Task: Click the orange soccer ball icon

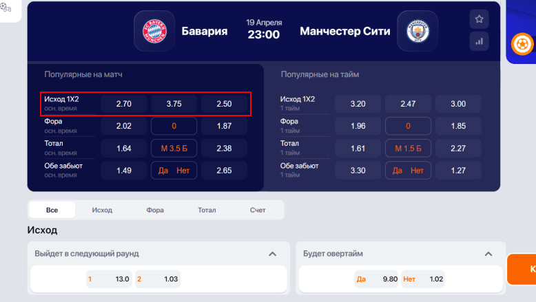Action: [522, 45]
